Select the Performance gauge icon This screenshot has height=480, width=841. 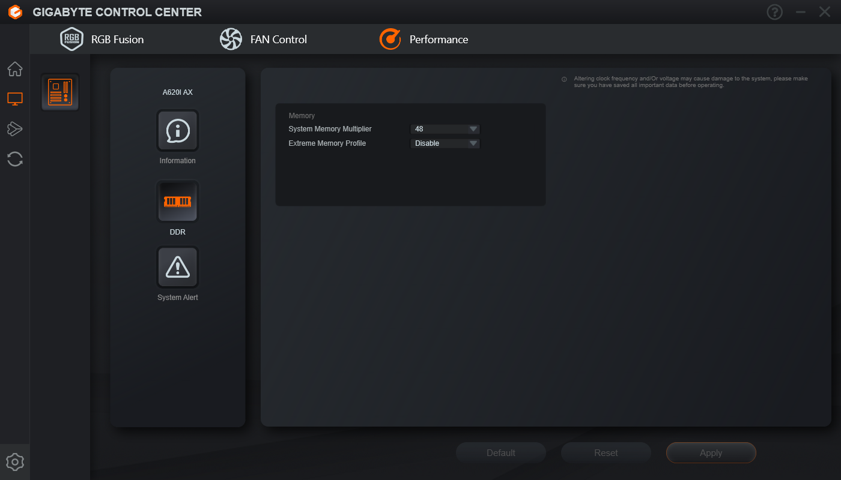coord(390,40)
